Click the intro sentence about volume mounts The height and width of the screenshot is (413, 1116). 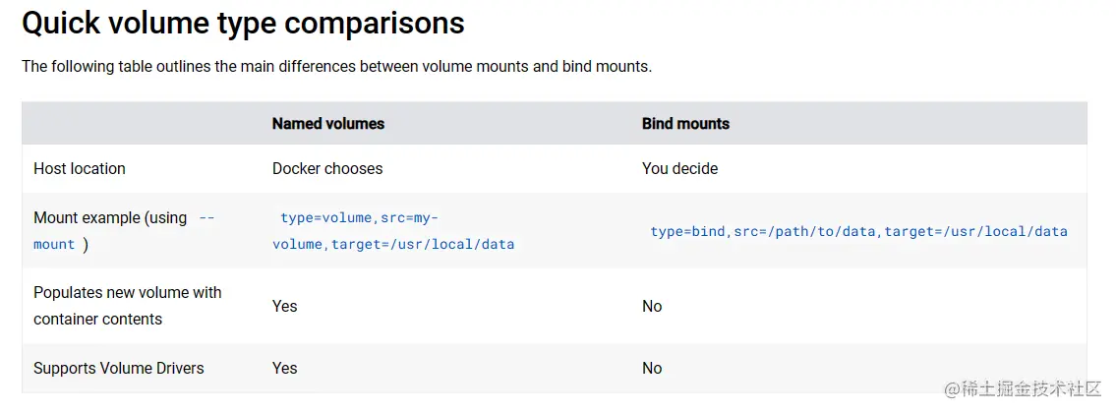click(336, 67)
